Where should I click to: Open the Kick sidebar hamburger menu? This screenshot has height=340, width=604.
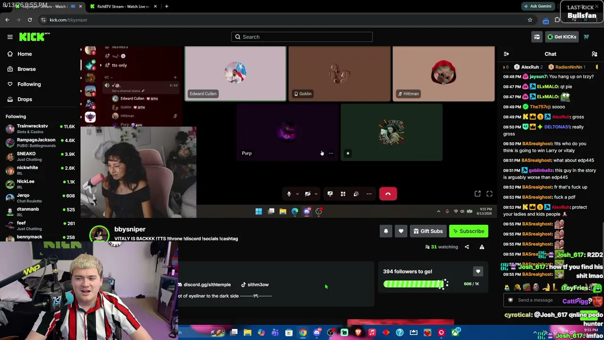point(10,37)
